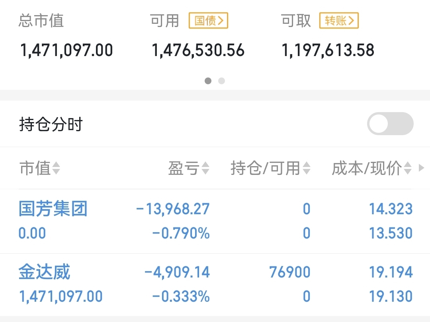
Task: Select total market value 1,471,097.00 at top
Action: [66, 50]
